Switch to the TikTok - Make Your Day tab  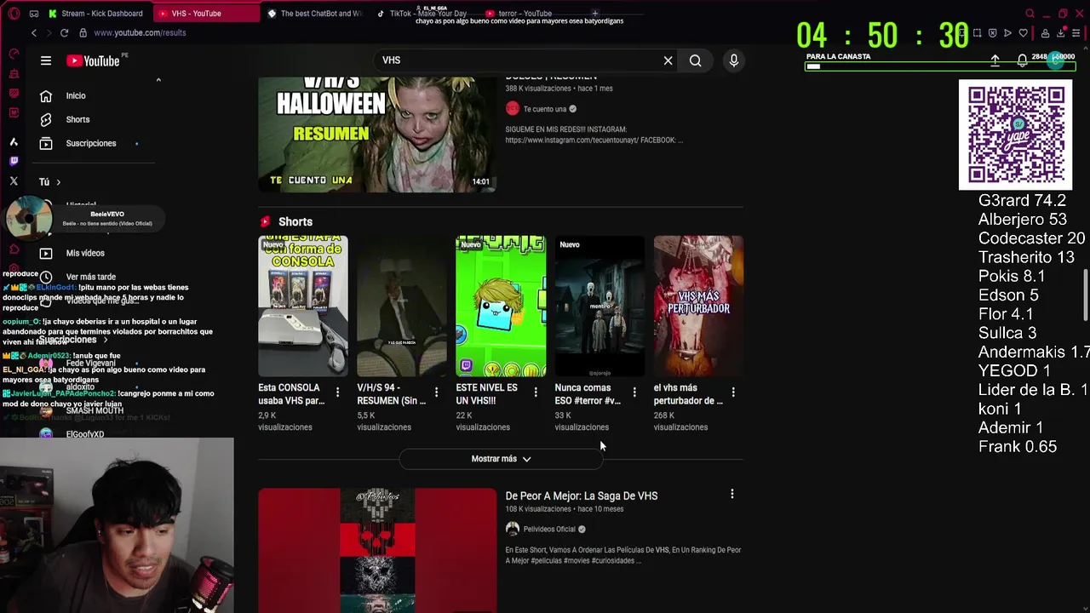424,14
